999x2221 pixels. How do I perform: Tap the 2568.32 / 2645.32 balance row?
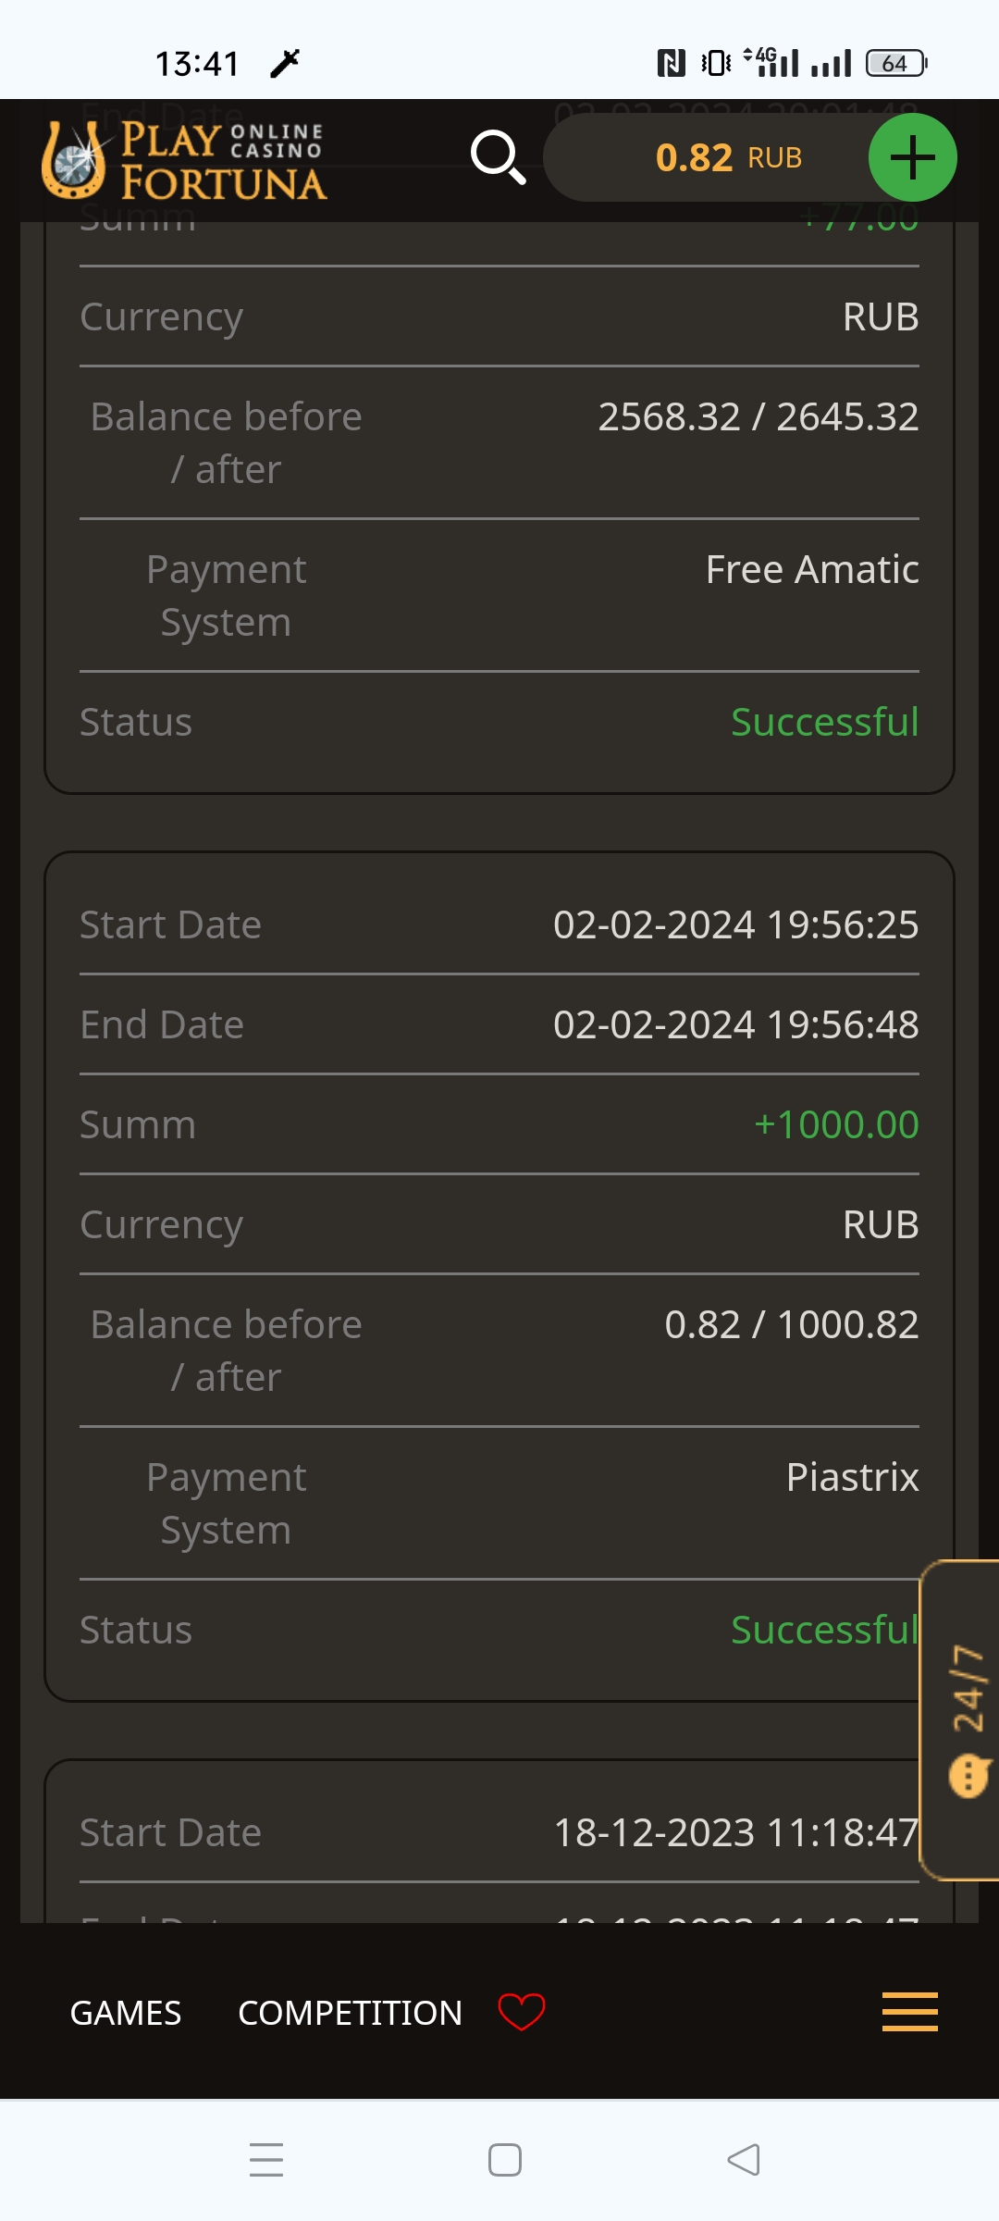[x=758, y=416]
